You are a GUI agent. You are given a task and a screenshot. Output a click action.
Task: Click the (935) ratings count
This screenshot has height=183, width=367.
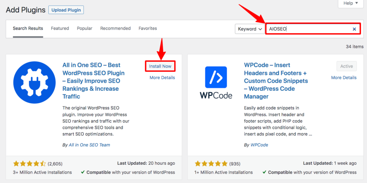(235, 164)
